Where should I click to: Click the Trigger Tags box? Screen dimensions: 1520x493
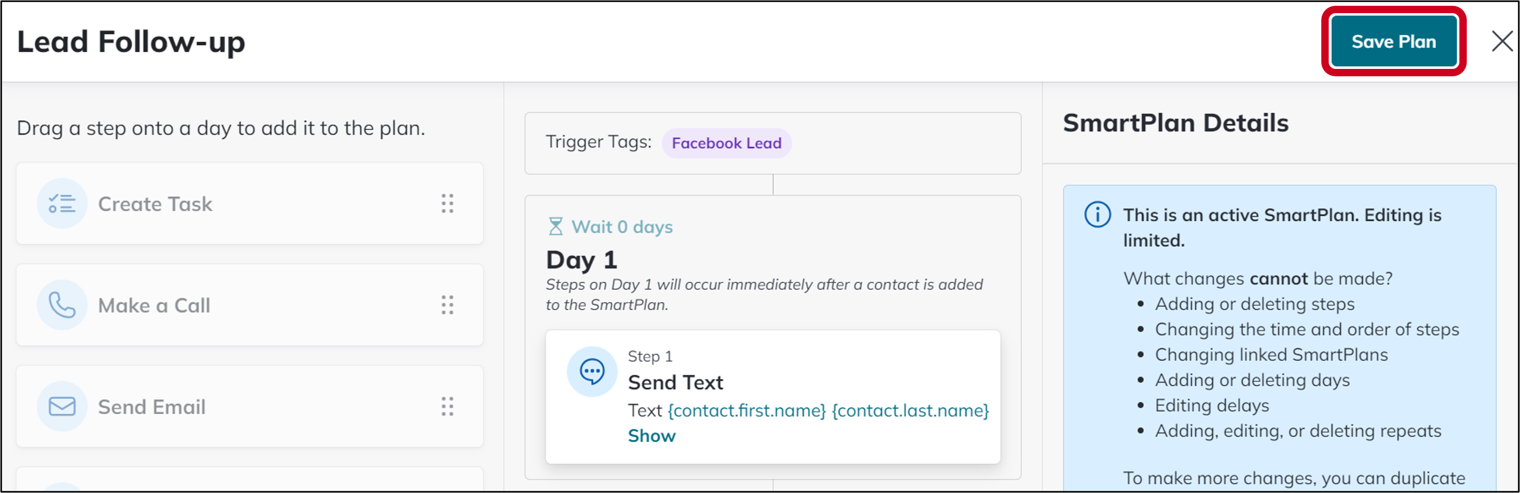[x=773, y=143]
